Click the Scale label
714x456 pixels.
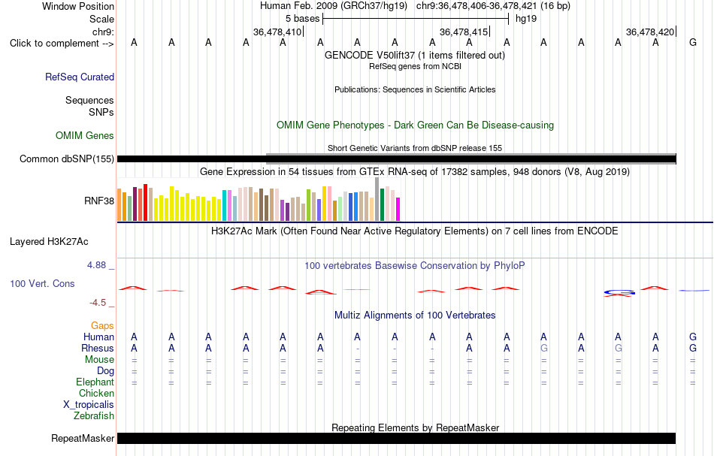point(101,19)
